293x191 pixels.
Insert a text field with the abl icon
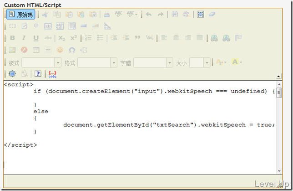(x=48, y=26)
